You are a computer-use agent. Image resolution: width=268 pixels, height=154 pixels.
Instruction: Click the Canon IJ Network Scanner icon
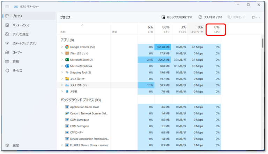[67, 113]
